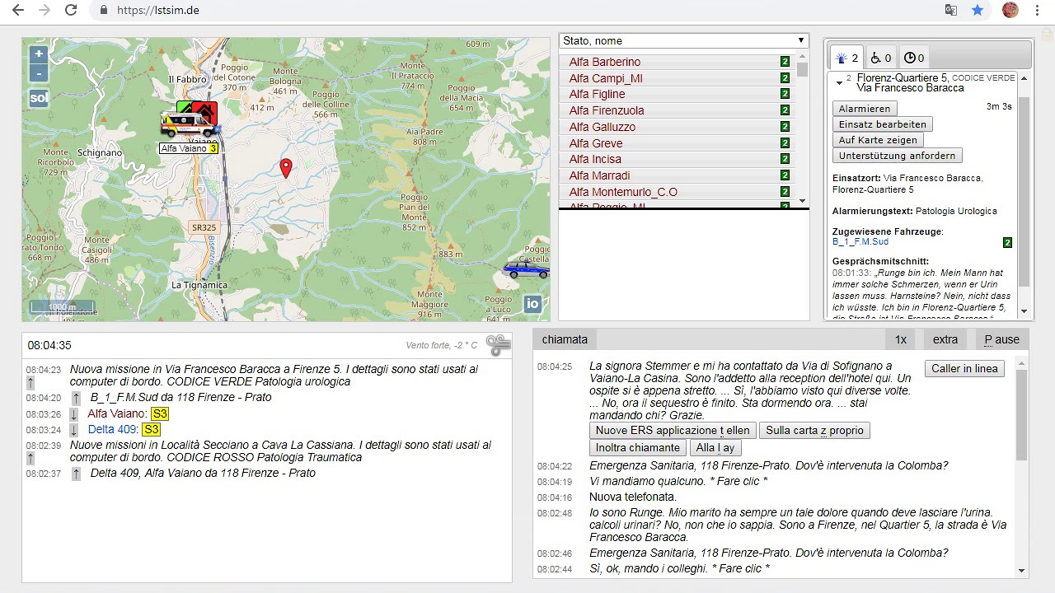Click the 'io' map button
The image size is (1055, 593).
(x=532, y=304)
